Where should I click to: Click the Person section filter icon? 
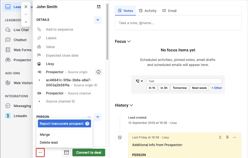(x=98, y=117)
